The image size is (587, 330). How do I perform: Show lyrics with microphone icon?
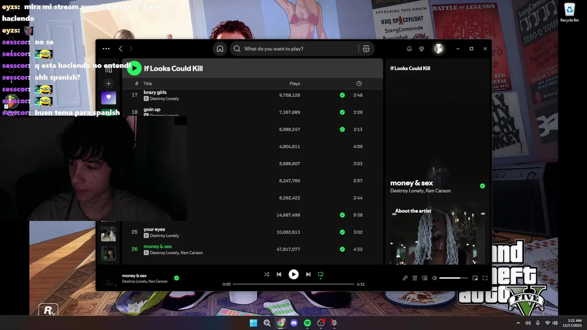point(405,278)
